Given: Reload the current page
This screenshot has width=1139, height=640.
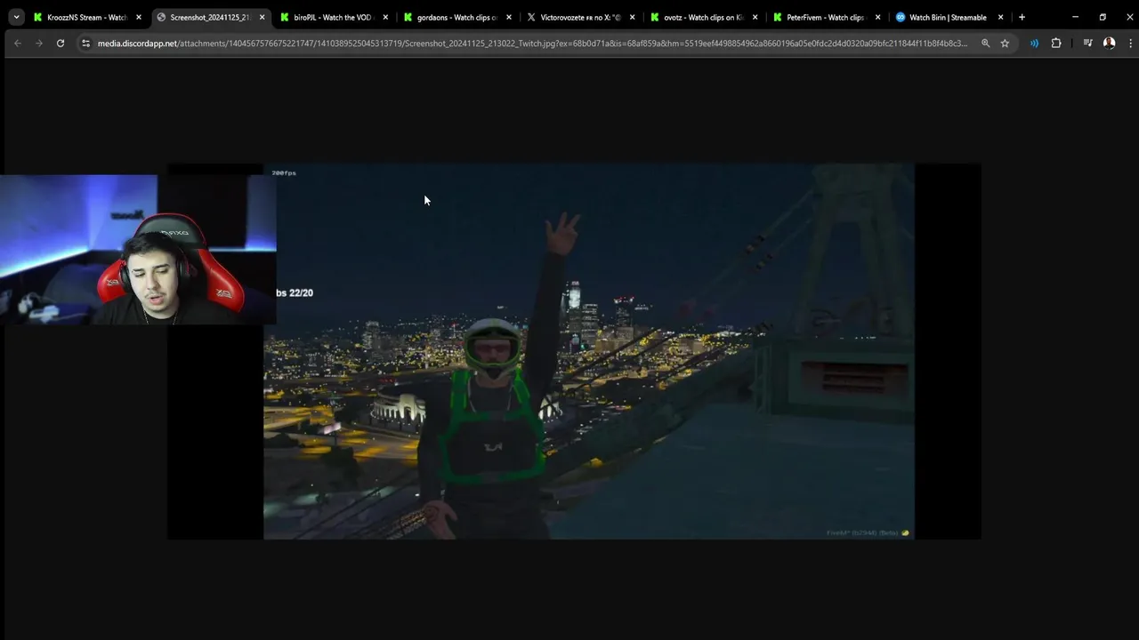Looking at the screenshot, I should pyautogui.click(x=61, y=43).
